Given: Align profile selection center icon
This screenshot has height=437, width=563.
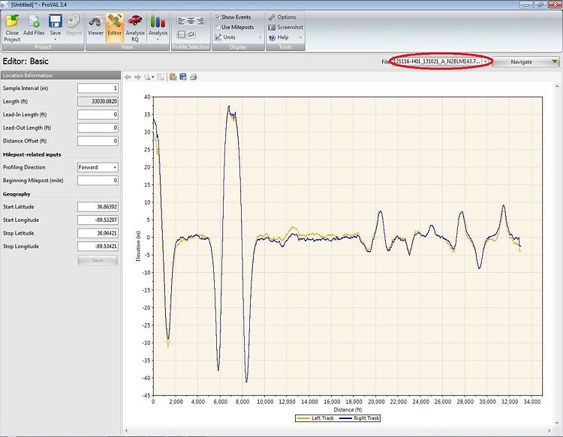Looking at the screenshot, I should [191, 22].
